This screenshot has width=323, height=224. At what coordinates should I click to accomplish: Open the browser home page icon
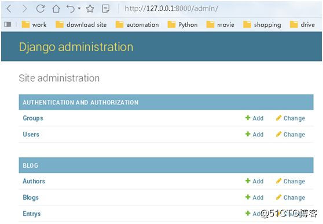56,9
